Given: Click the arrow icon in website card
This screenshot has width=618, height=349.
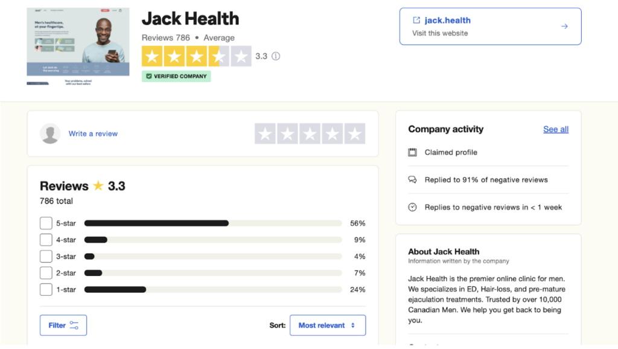Looking at the screenshot, I should (564, 27).
